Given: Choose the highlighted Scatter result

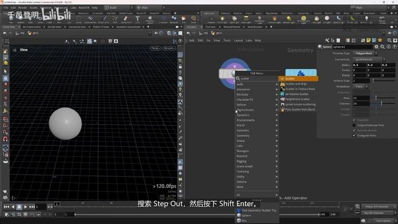Looking at the screenshot, I should (298, 79).
